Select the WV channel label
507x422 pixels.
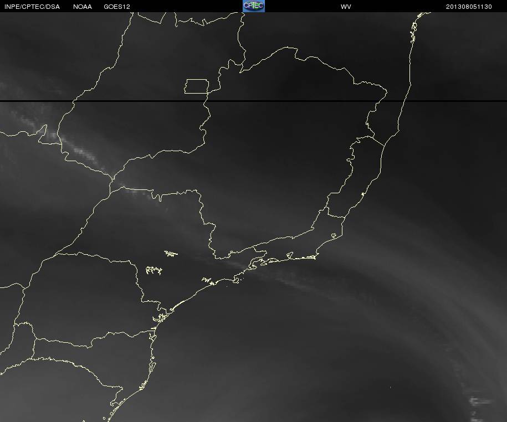346,7
